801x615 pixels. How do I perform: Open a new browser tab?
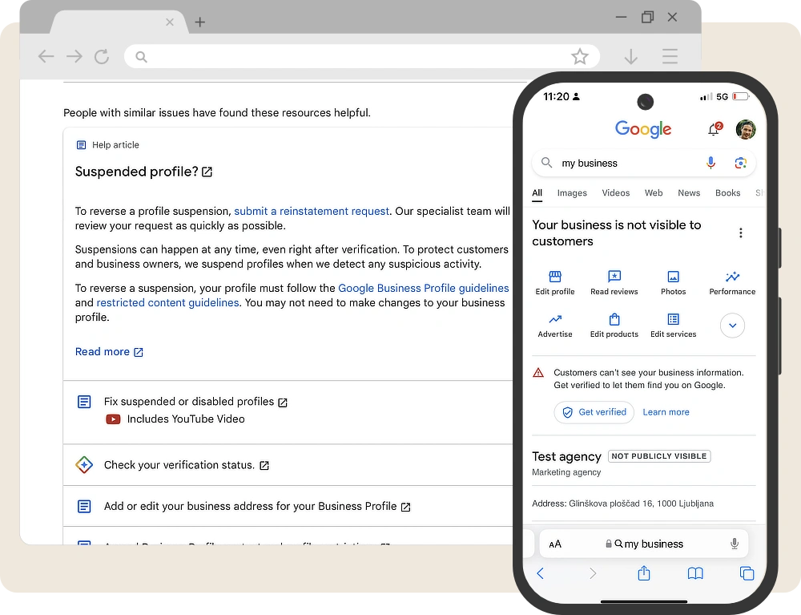click(200, 22)
